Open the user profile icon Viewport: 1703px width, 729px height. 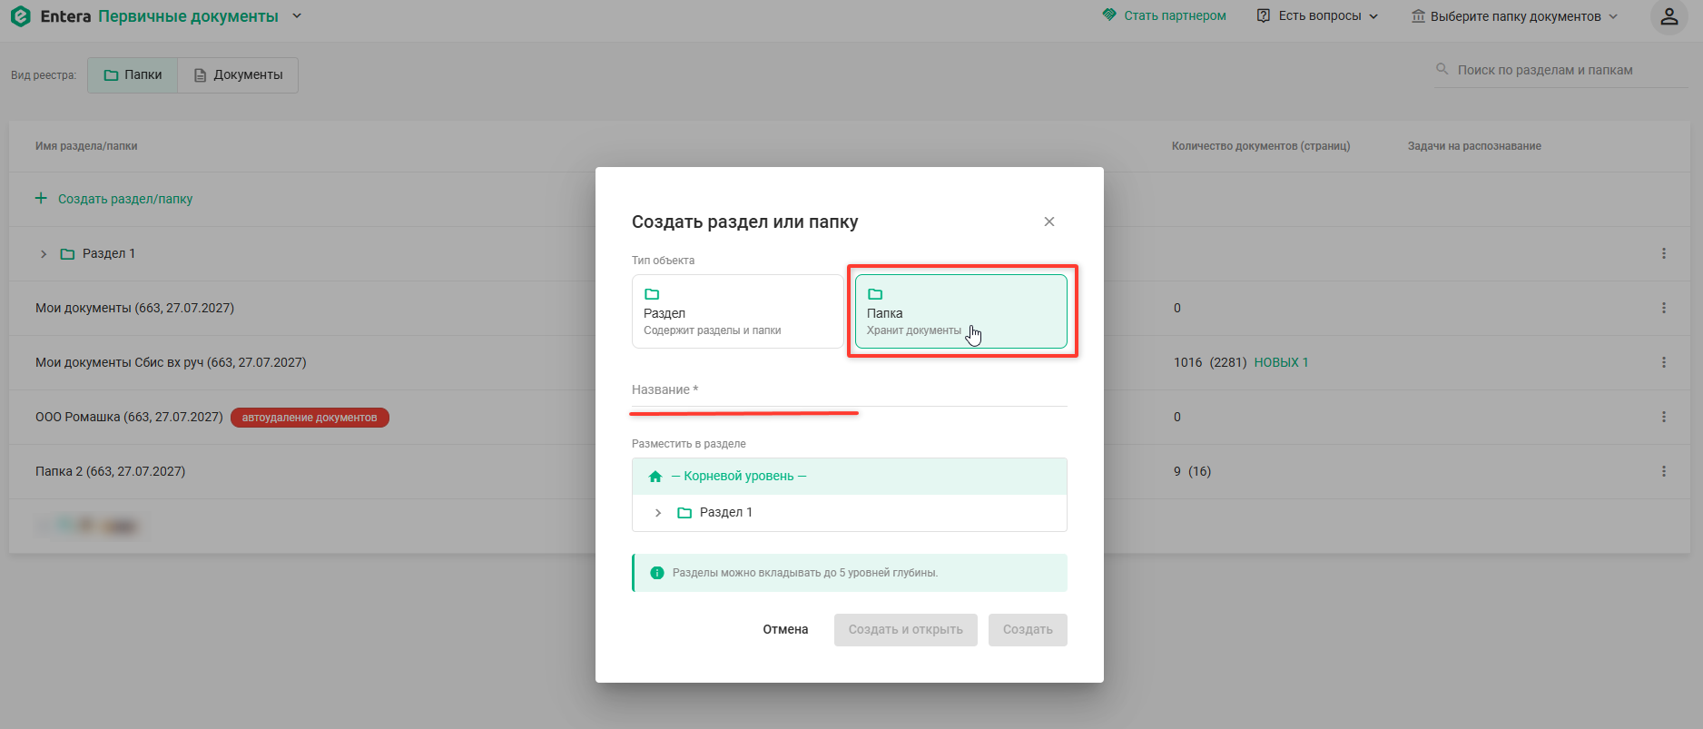click(x=1669, y=16)
